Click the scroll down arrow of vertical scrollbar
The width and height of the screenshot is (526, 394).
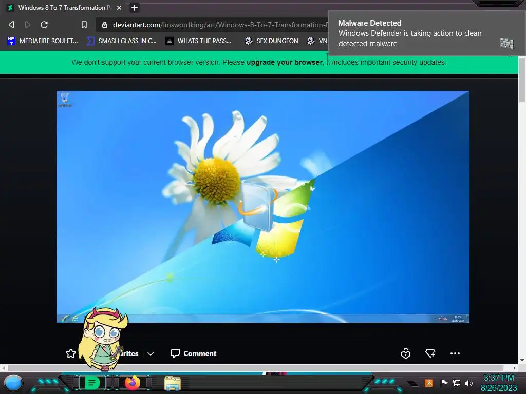[522, 361]
